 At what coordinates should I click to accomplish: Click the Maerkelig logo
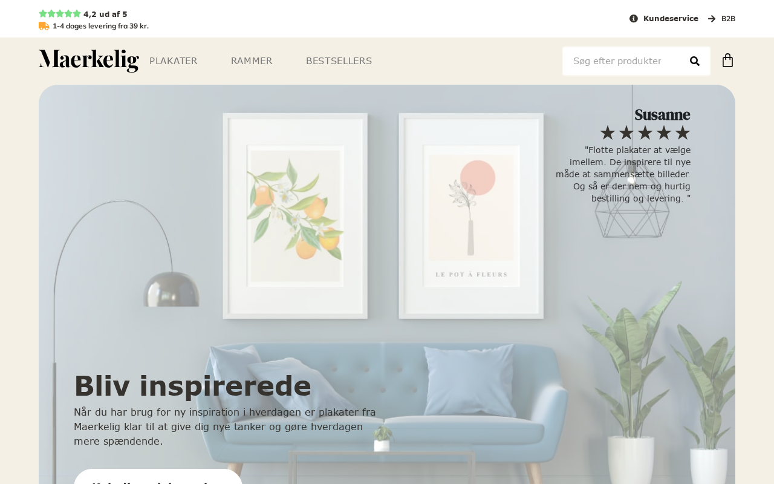click(89, 60)
